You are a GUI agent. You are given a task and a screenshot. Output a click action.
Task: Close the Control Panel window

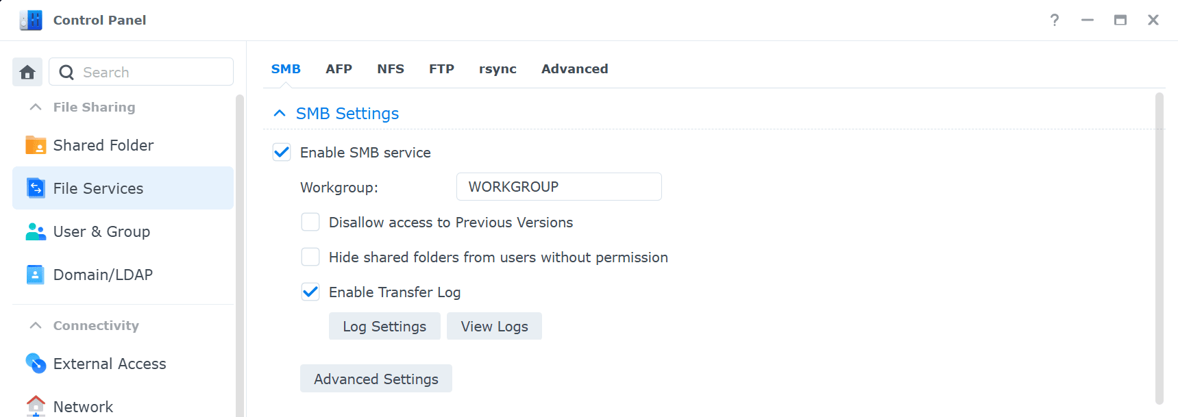coord(1153,20)
